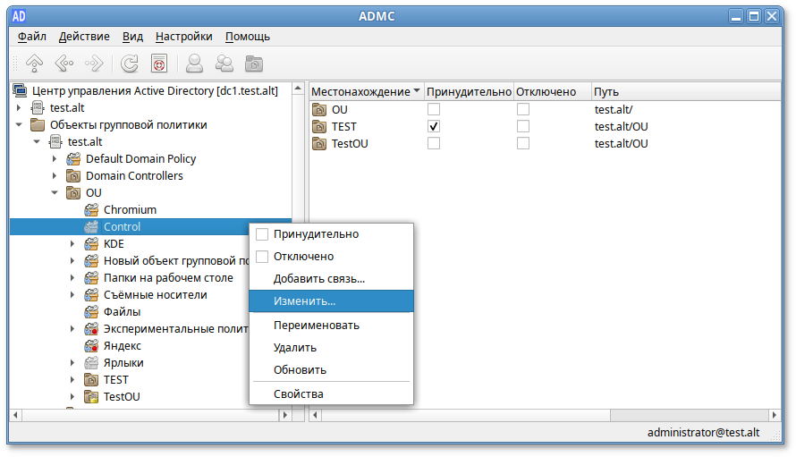Viewport: 796px width, 457px height.
Task: Expand the Ярлыки tree node
Action: click(72, 363)
